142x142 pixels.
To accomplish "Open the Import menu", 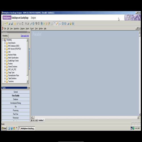I will coord(28,28).
